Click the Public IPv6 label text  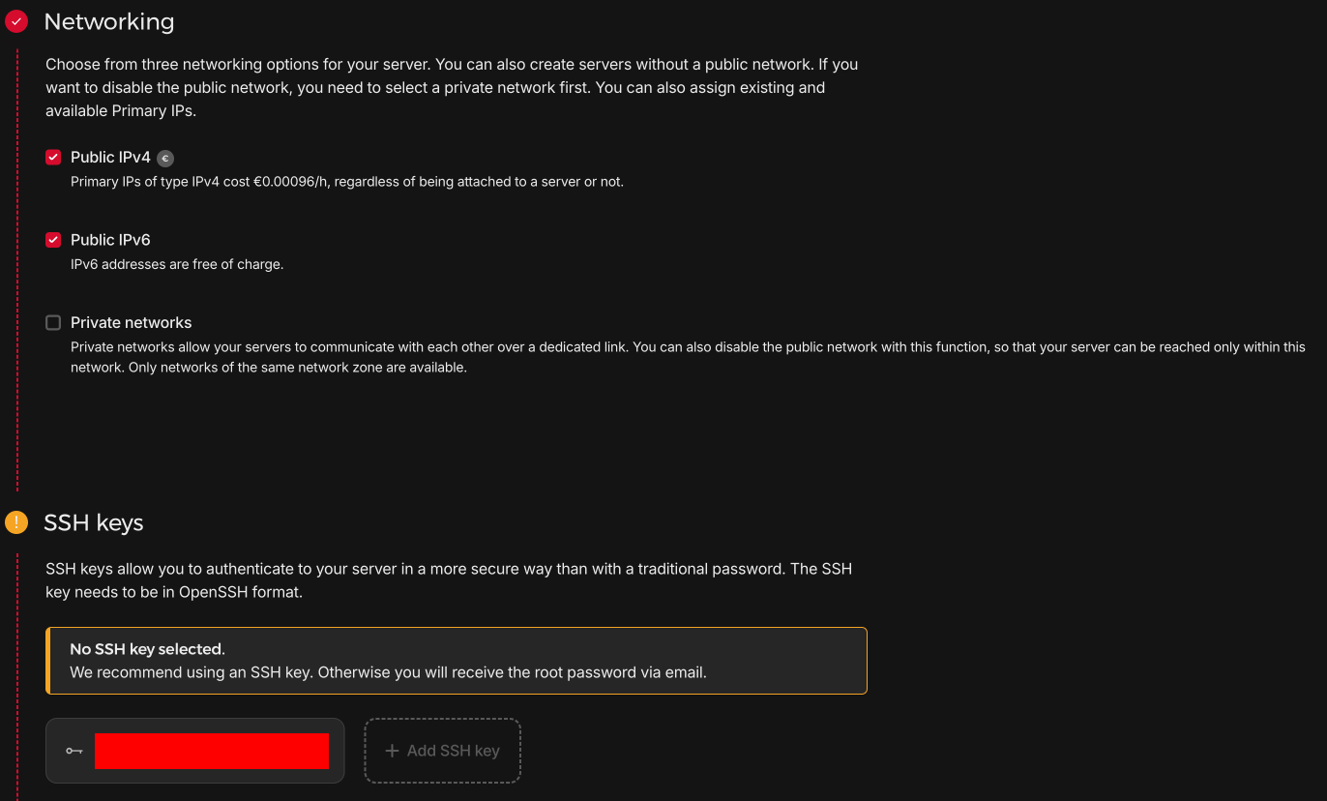click(x=110, y=240)
